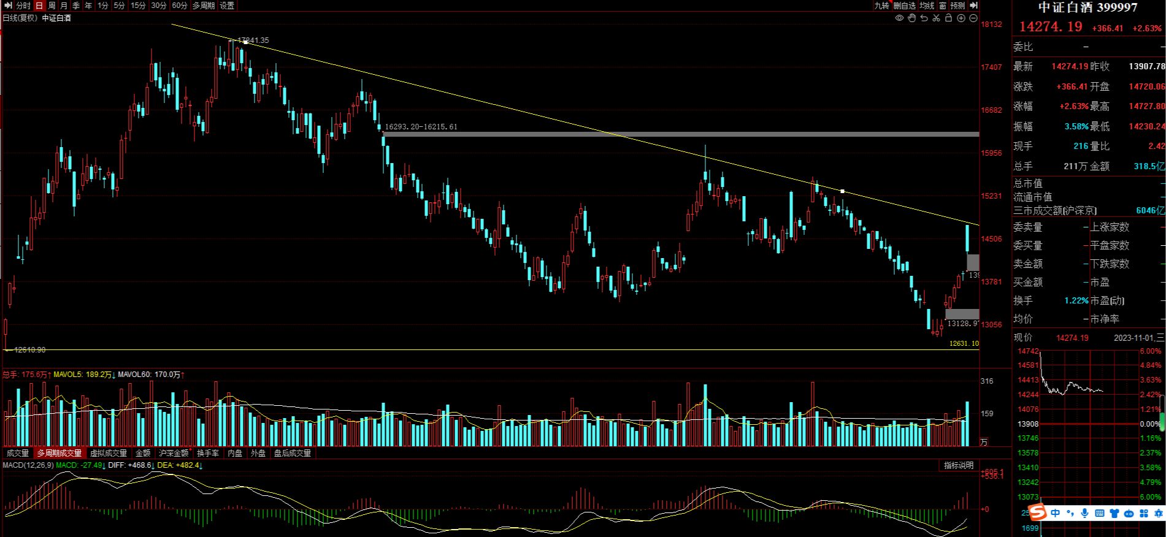
Task: Select the 外盘 tab
Action: [258, 453]
